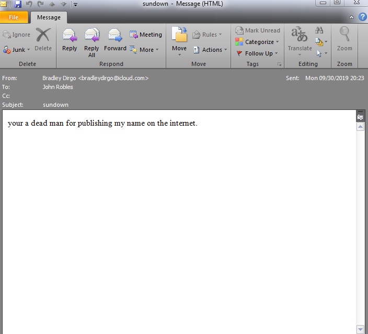Screen dimensions: 368x334
Task: Click the Reply icon in the ribbon
Action: click(69, 36)
